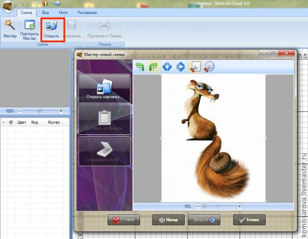Click the open-folder icon in the quick access toolbar
Screen dimensions: 308x239
[x=57, y=3]
